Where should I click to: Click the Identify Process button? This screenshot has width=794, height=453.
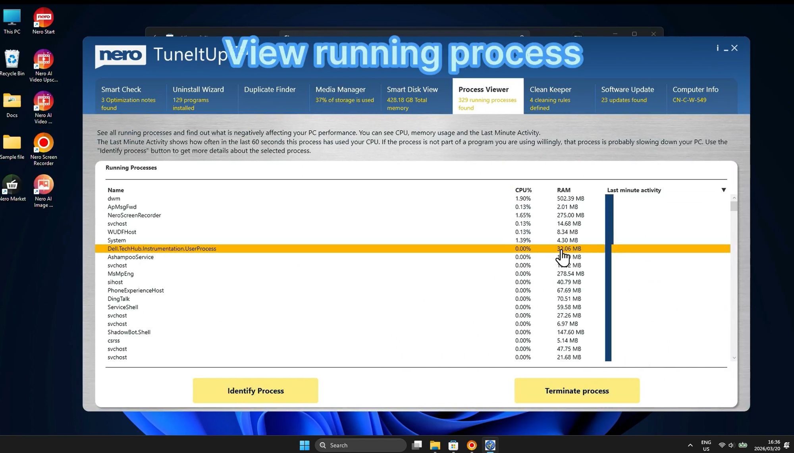255,390
